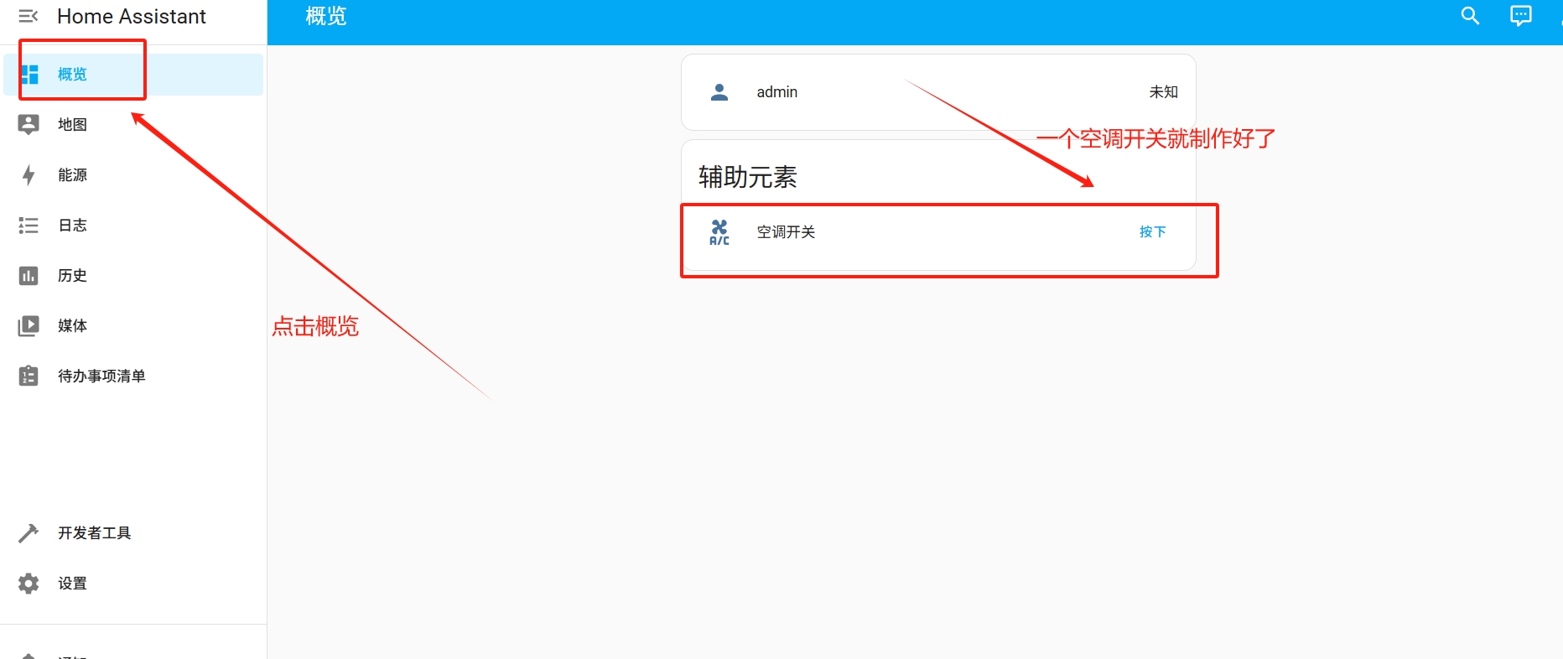Open the 媒体 sidebar menu item
Viewport: 1563px width, 659px height.
[x=133, y=326]
